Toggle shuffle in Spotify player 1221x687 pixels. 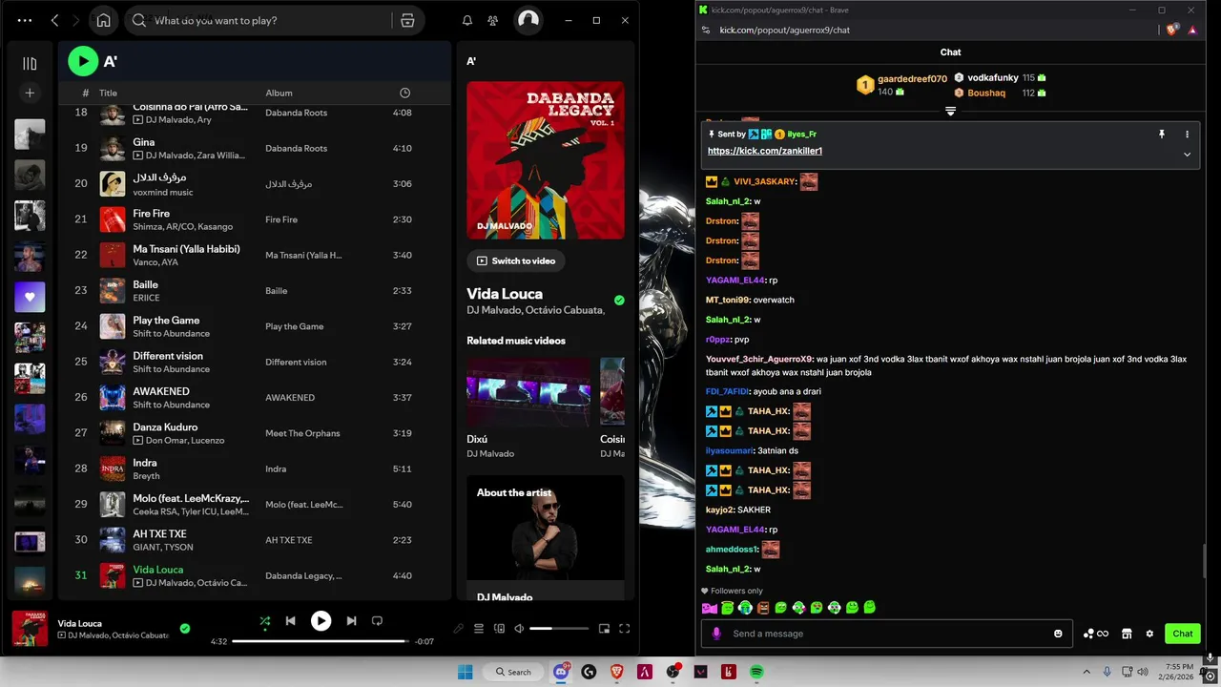pyautogui.click(x=265, y=621)
